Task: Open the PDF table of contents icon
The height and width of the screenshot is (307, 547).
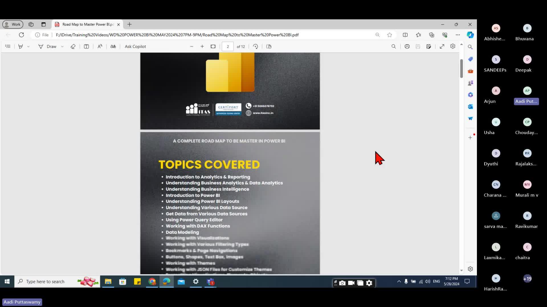Action: [x=8, y=46]
